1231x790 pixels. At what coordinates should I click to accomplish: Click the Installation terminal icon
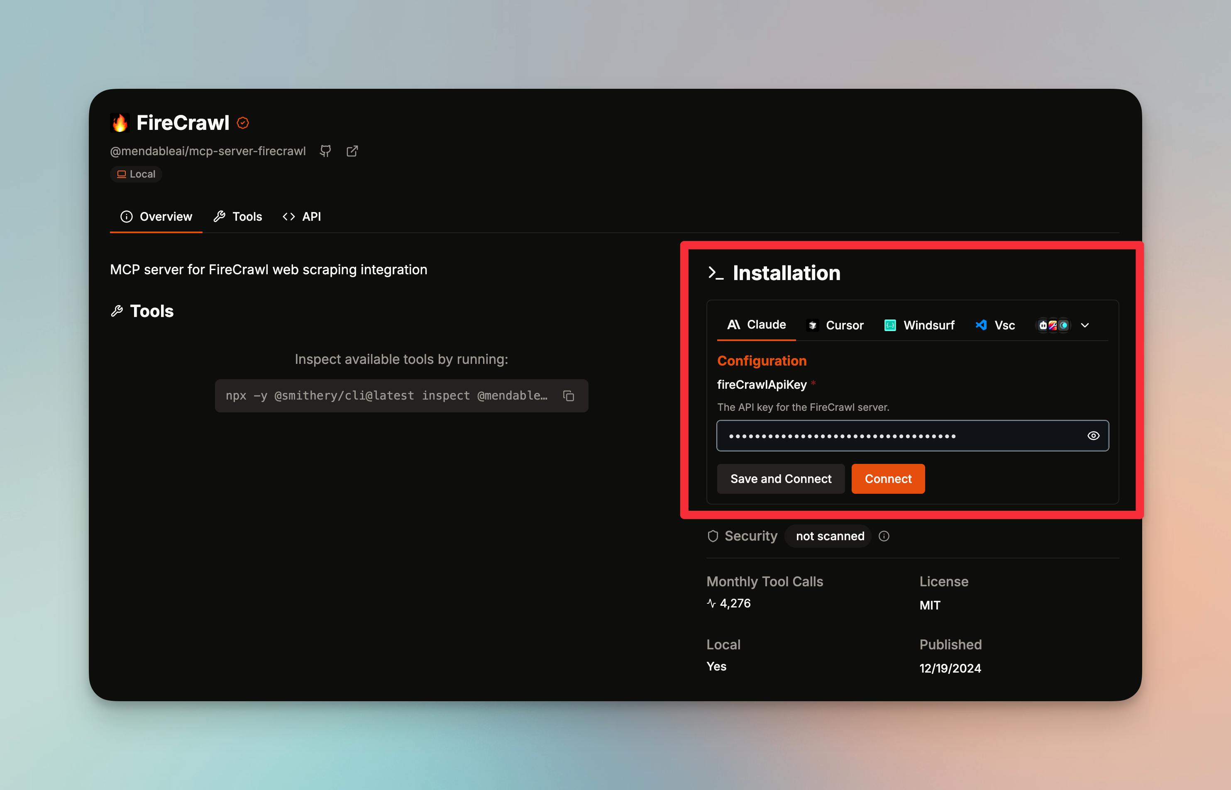716,273
